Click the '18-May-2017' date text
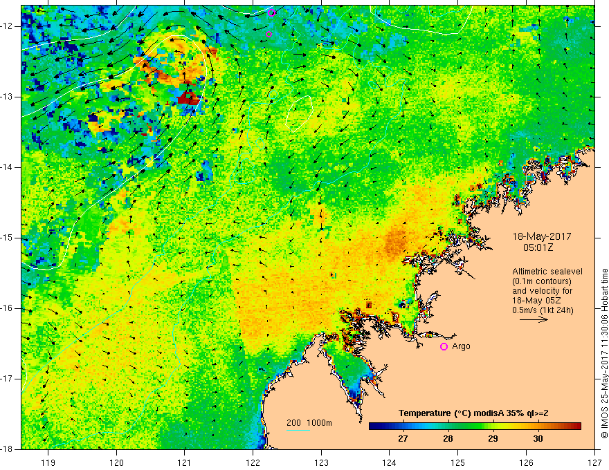This screenshot has height=470, width=609. pyautogui.click(x=542, y=236)
